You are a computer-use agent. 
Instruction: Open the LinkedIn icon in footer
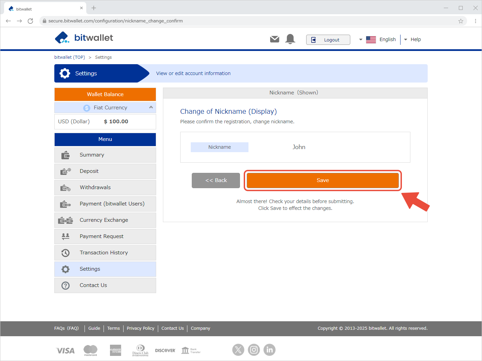point(270,349)
